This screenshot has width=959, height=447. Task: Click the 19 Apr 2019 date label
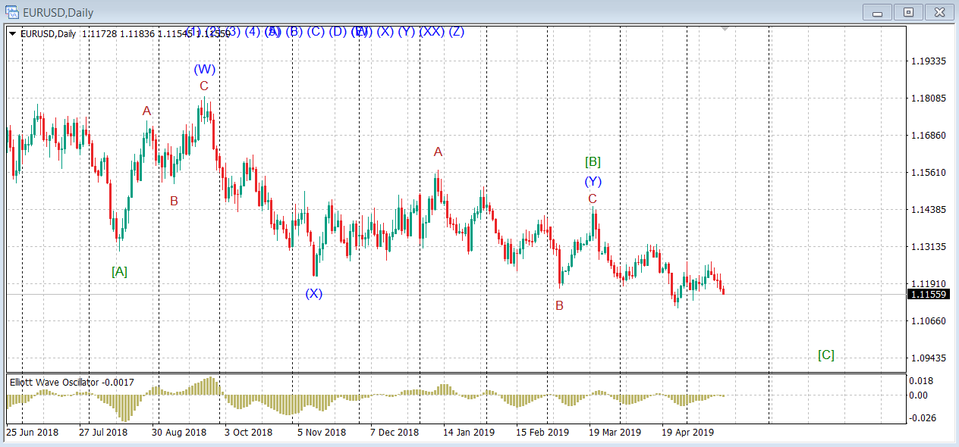pyautogui.click(x=687, y=433)
